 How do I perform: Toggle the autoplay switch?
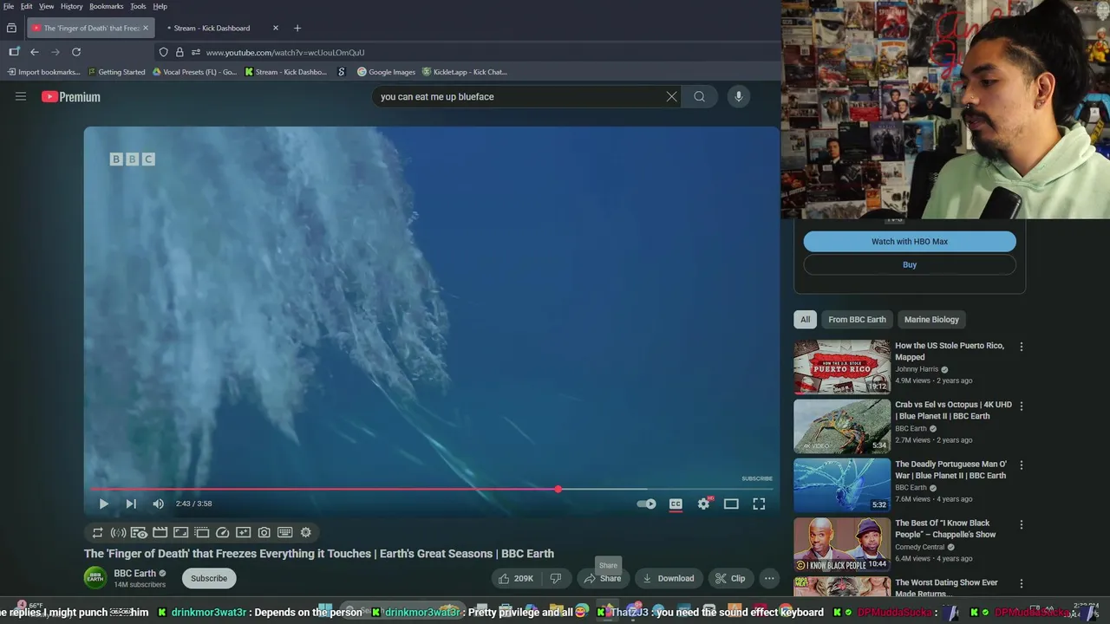click(x=646, y=504)
